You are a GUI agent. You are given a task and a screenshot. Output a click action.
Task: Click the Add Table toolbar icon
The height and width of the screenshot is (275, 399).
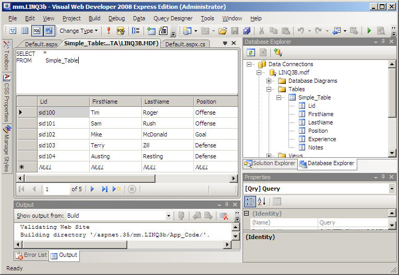point(151,31)
